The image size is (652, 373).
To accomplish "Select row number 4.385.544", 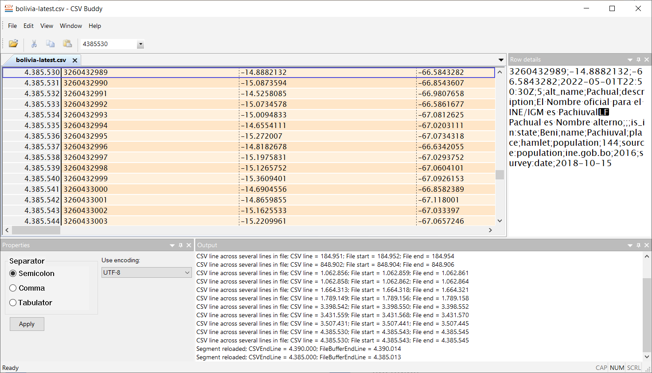I will pos(32,221).
